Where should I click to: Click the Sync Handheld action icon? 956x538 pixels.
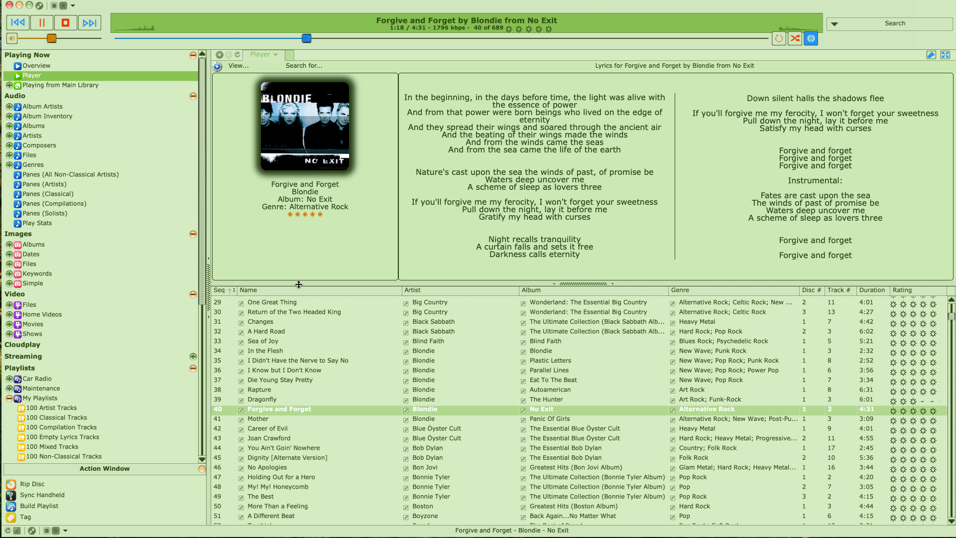pos(11,495)
